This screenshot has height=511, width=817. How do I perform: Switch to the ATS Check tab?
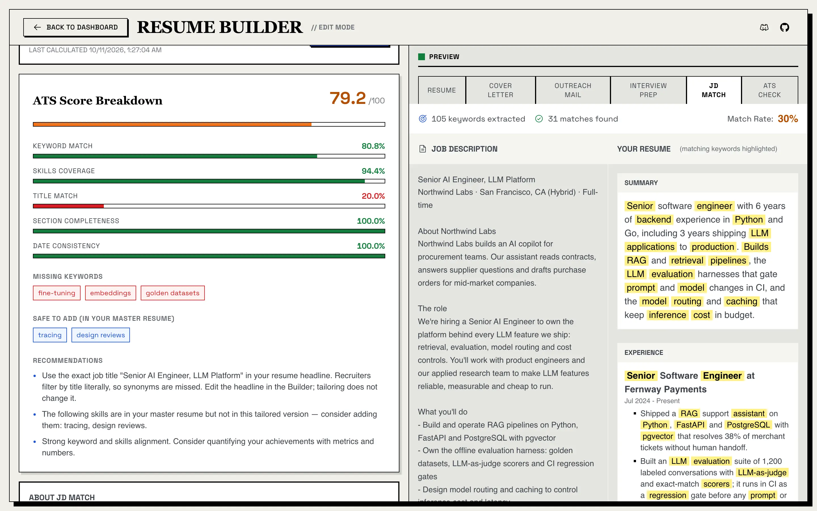(x=769, y=90)
